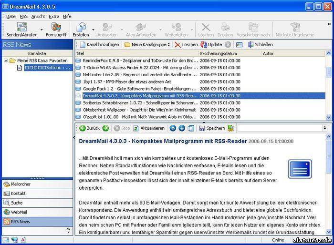Select ReminderFox 0.9.8 article row
Image resolution: width=334 pixels, height=245 pixels.
pyautogui.click(x=200, y=61)
